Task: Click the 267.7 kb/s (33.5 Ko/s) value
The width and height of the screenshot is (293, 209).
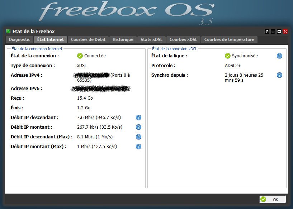Action: pyautogui.click(x=100, y=127)
